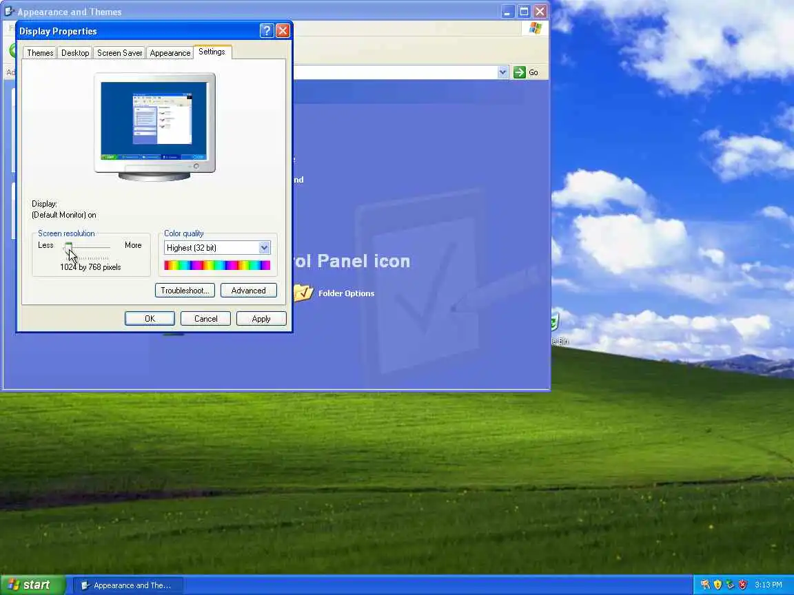Minimize the Appearance and Themes window
Screen dimensions: 794x595
508,11
